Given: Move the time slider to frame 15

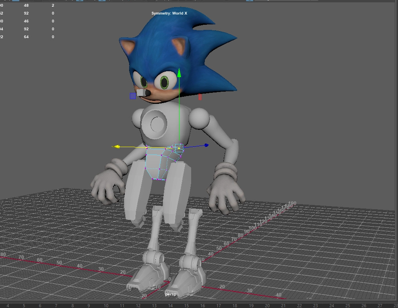Looking at the screenshot, I should (x=186, y=306).
